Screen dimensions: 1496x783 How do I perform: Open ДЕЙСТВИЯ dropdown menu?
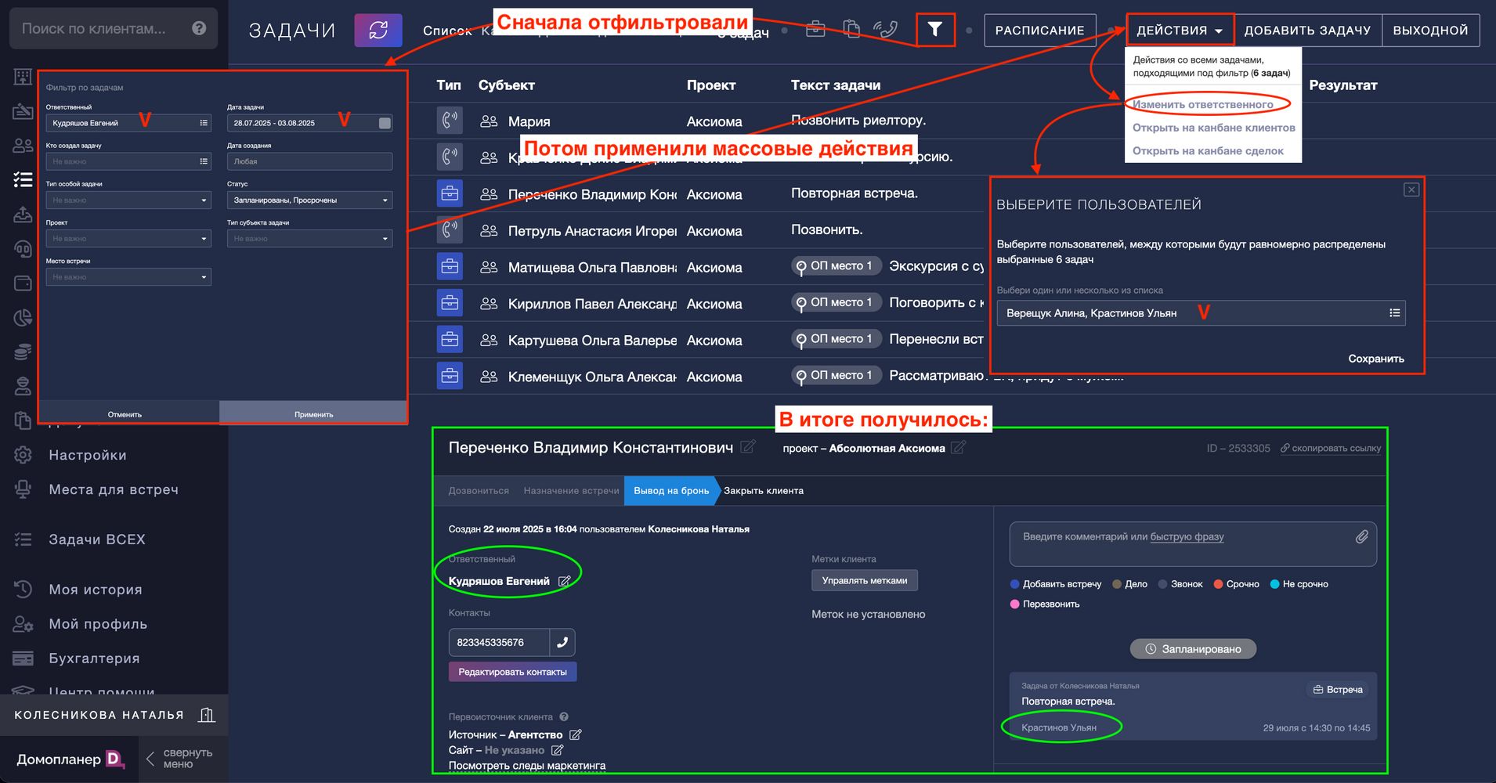point(1180,30)
